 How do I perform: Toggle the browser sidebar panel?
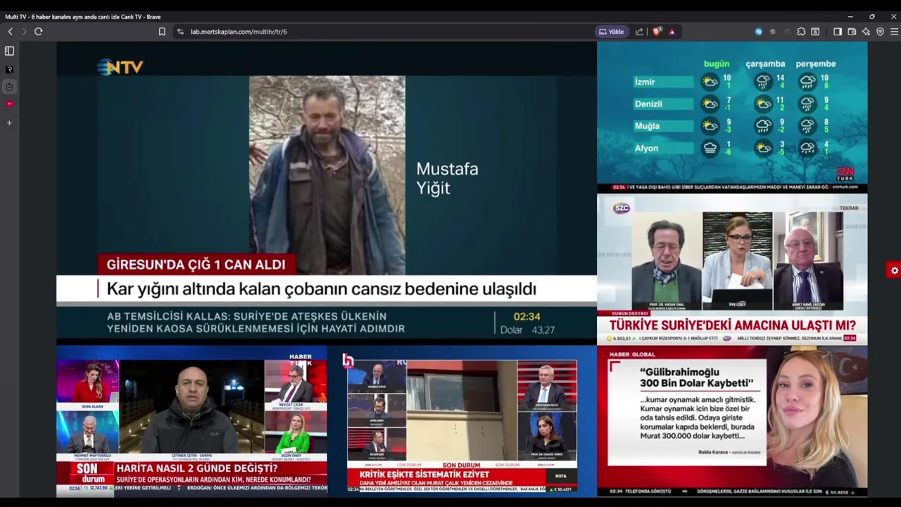coord(838,32)
